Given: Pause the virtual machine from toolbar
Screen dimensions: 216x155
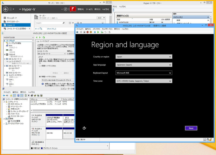Looking at the screenshot, I should click(x=95, y=32).
